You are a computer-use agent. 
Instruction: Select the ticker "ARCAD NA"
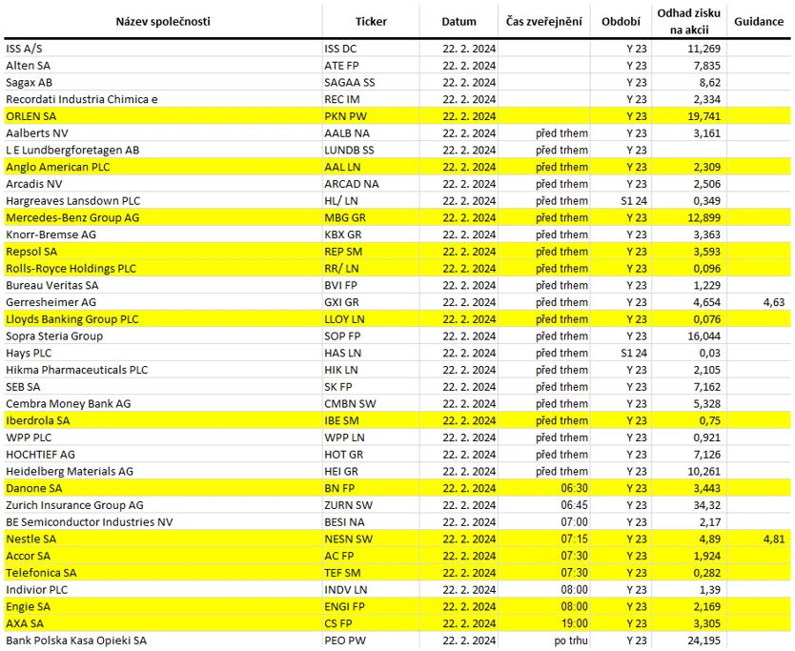tap(352, 184)
